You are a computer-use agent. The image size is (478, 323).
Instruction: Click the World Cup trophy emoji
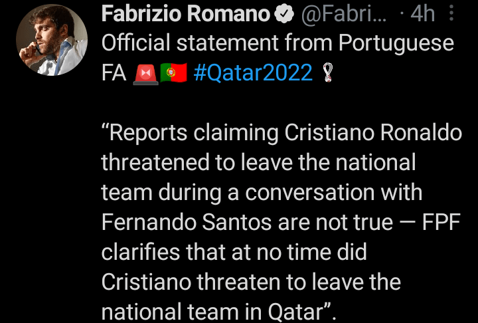pos(324,74)
